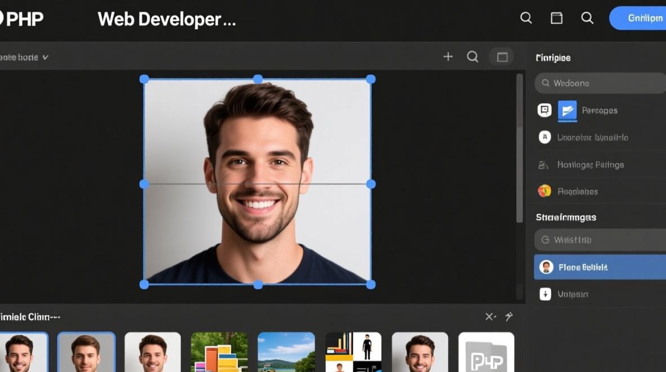Click the magnifier icon beside the plus icon
This screenshot has height=372, width=666.
473,57
